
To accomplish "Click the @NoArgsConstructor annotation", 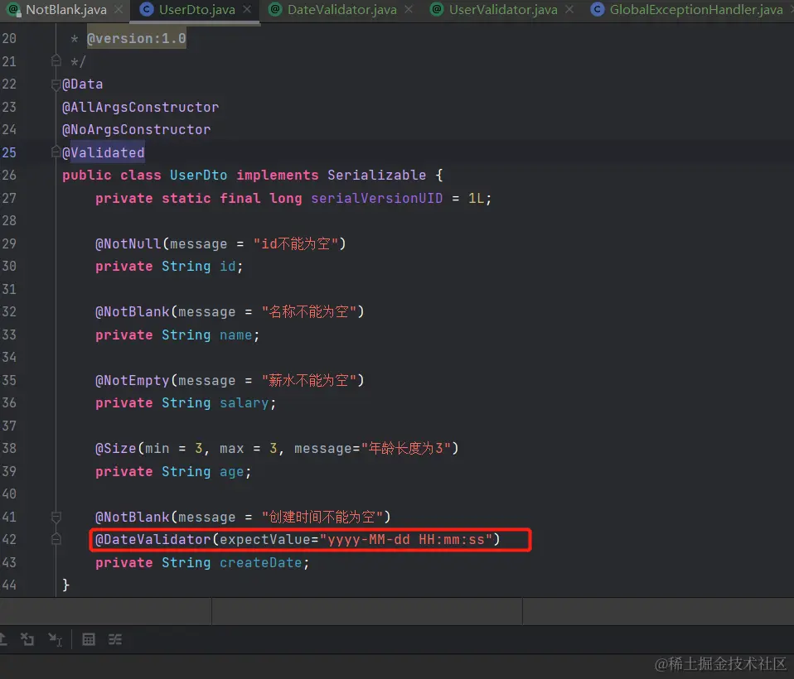I will (x=136, y=129).
